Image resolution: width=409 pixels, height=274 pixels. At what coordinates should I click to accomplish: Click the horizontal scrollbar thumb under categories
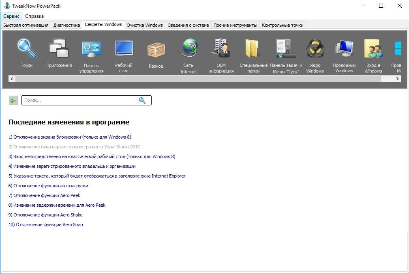pos(198,79)
